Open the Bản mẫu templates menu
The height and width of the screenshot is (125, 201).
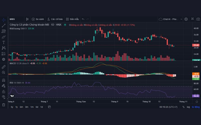pos(72,19)
